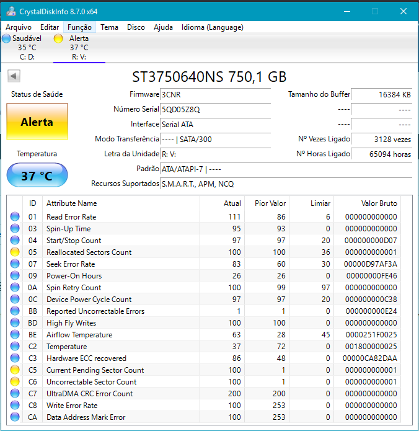Click yellow orb for Current Pending Sector Count
This screenshot has width=419, height=431.
point(15,370)
